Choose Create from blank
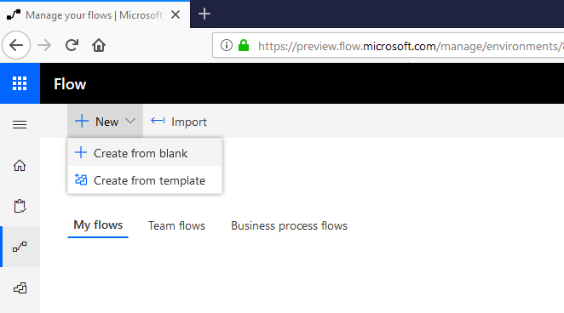This screenshot has width=564, height=313. (x=145, y=153)
